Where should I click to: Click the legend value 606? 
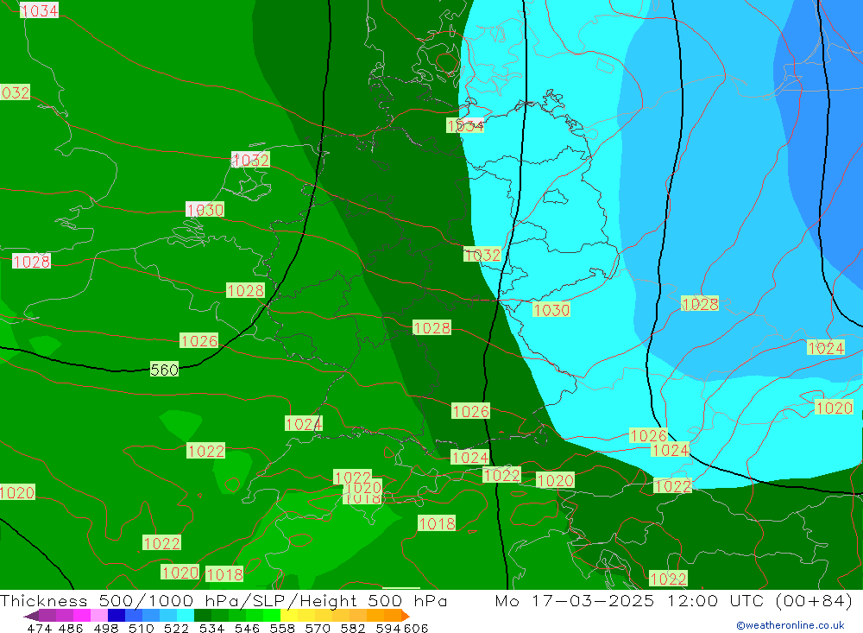[x=416, y=628]
